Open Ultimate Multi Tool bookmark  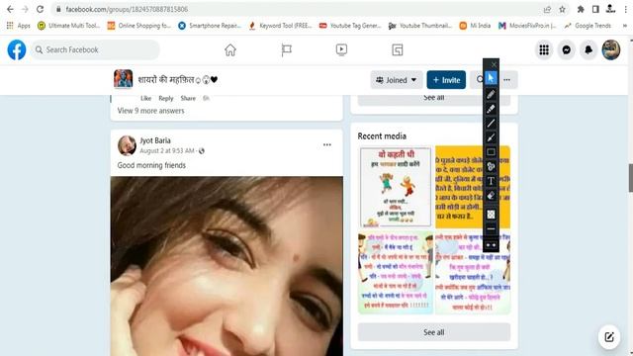[68, 26]
